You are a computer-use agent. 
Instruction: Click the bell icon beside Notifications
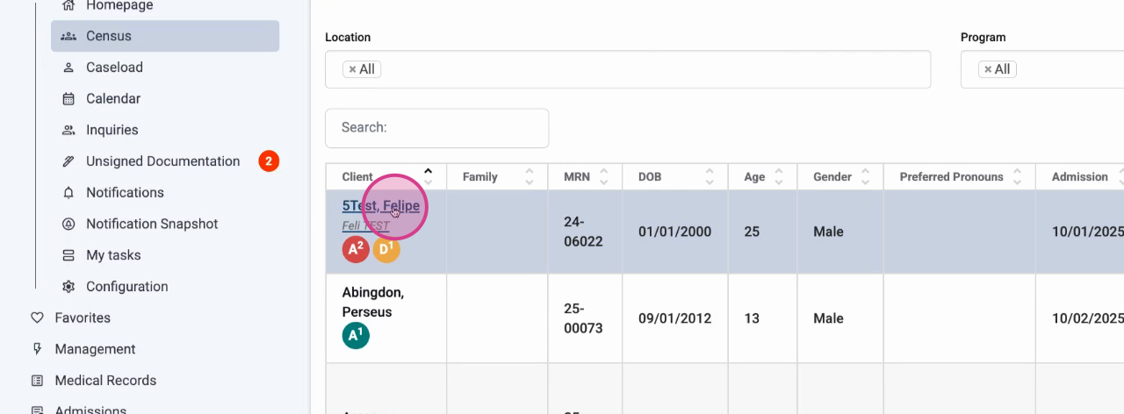pos(68,193)
